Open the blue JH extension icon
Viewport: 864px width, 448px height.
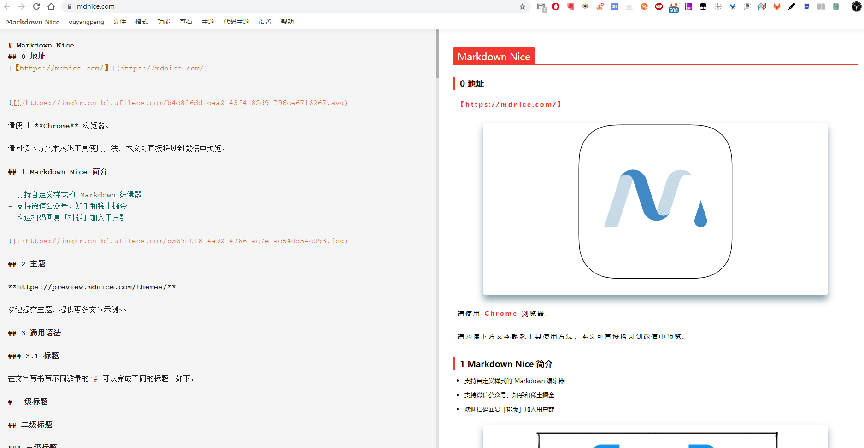614,6
